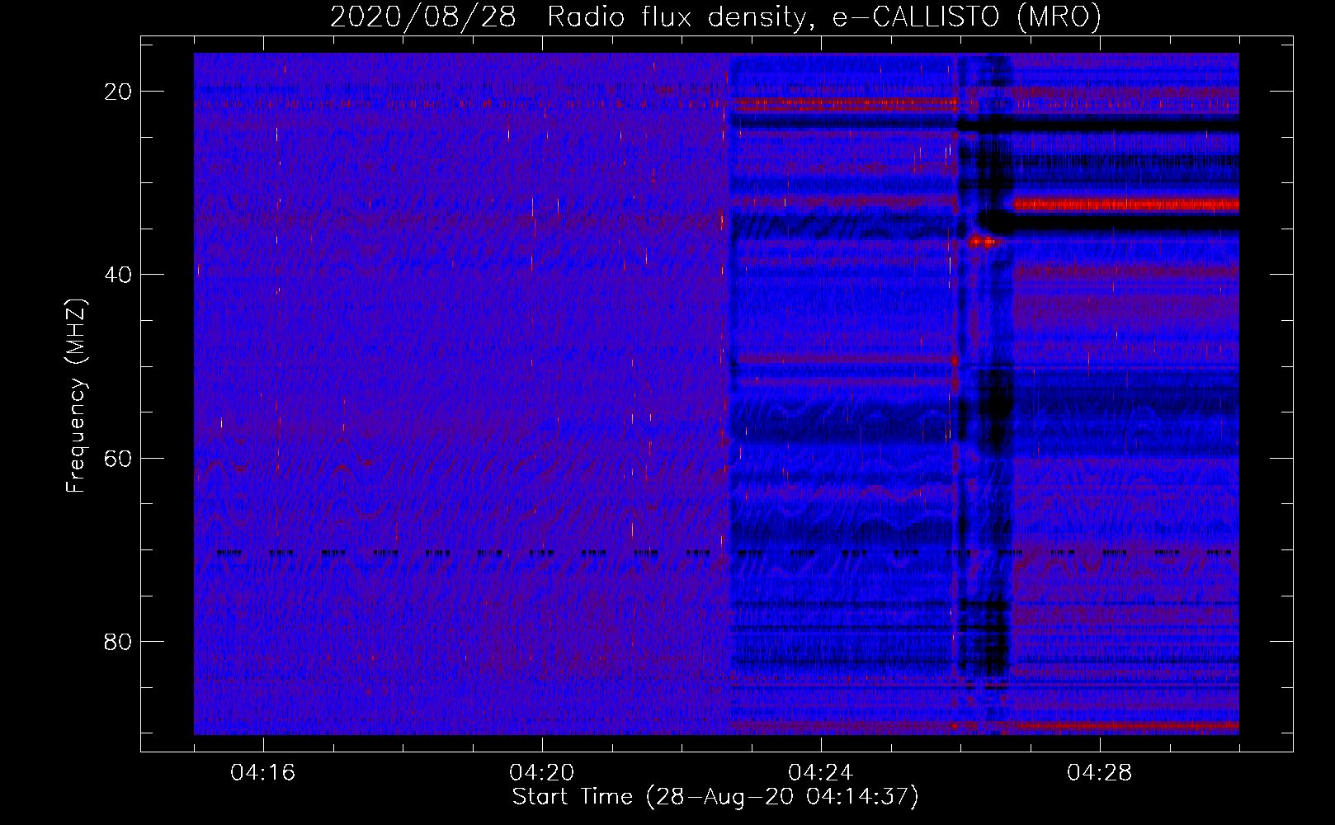Click the "Frequency (MHZ)" axis label
The height and width of the screenshot is (825, 1335).
coord(76,396)
